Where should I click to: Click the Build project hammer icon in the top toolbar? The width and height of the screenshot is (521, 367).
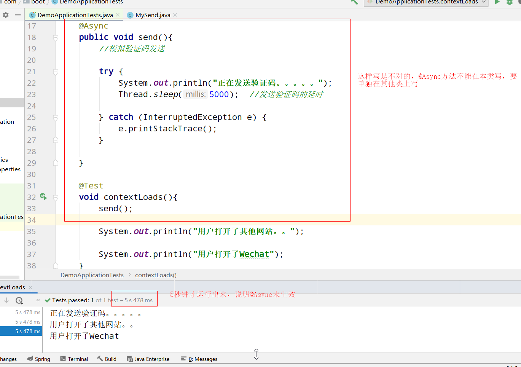354,2
